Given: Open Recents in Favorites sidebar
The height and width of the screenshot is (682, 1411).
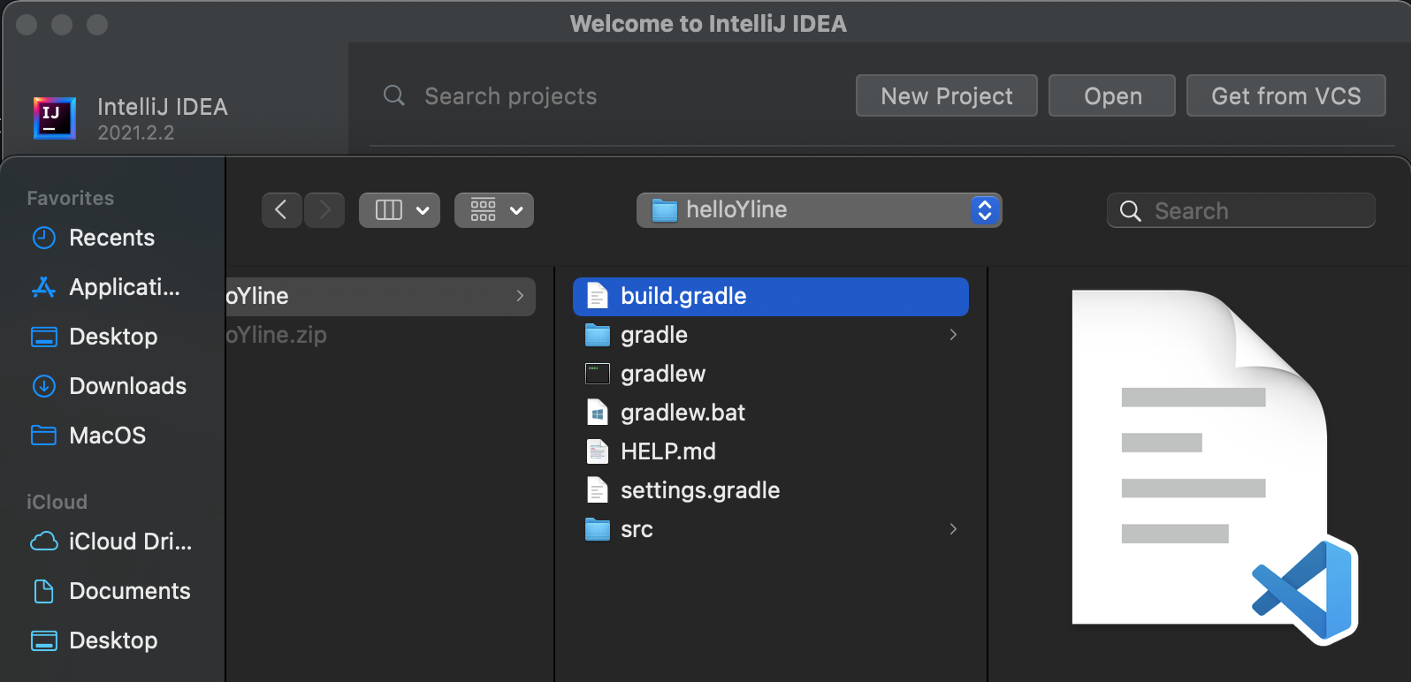Looking at the screenshot, I should tap(111, 238).
